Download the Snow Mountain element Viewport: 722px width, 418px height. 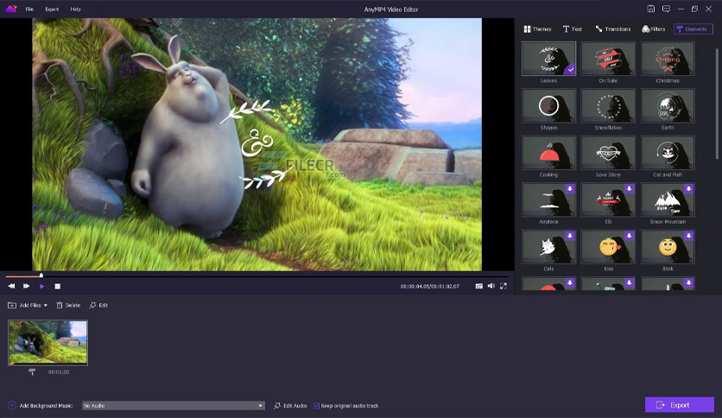pyautogui.click(x=689, y=188)
